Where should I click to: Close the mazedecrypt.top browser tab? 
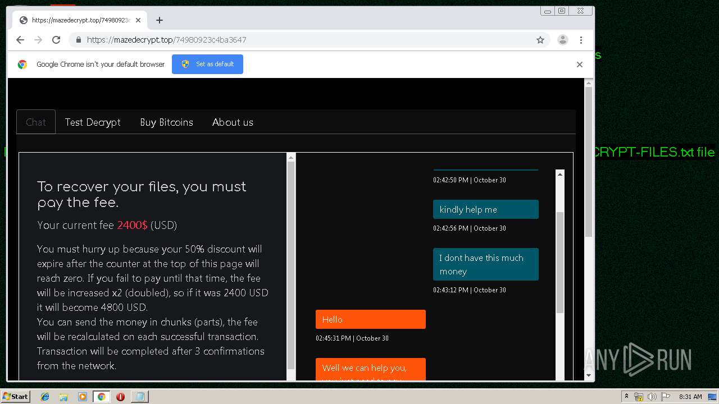pyautogui.click(x=138, y=20)
